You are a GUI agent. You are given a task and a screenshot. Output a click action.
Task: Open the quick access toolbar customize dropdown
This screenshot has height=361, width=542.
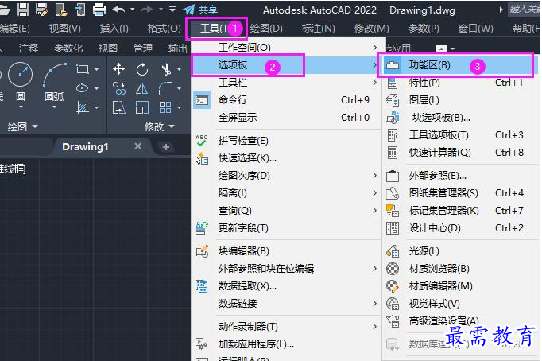172,10
